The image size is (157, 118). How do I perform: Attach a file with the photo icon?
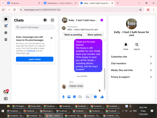[x=69, y=97]
